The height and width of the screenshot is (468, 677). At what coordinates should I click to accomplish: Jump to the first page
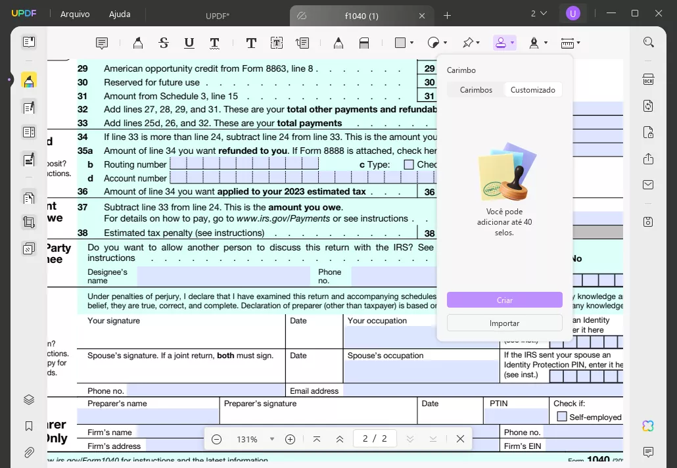click(316, 439)
